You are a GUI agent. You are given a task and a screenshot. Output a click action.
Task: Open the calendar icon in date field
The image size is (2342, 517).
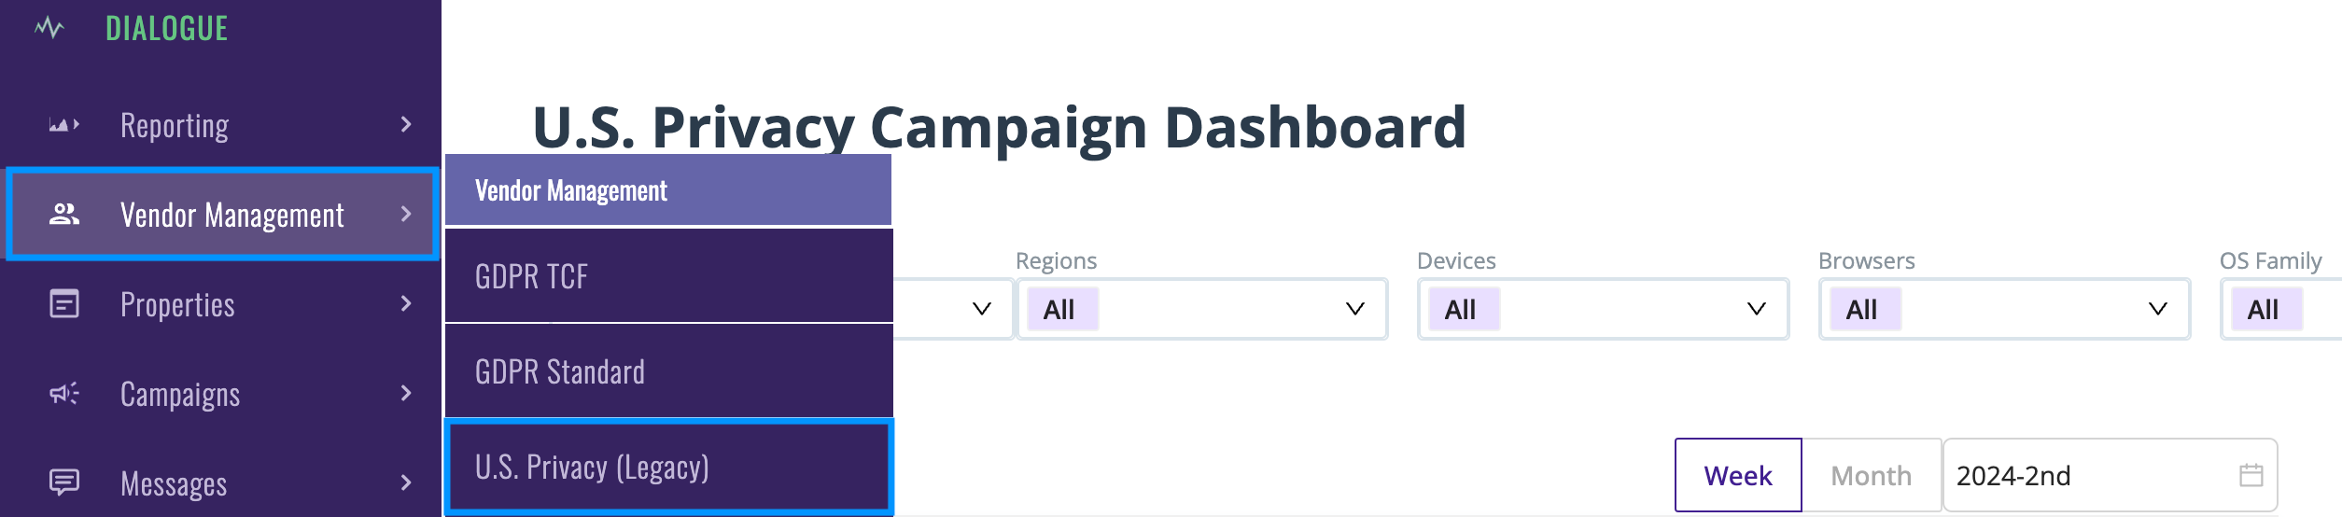click(x=2251, y=476)
